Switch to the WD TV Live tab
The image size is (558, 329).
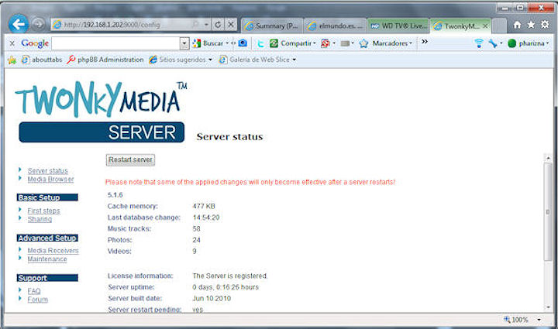coord(398,26)
